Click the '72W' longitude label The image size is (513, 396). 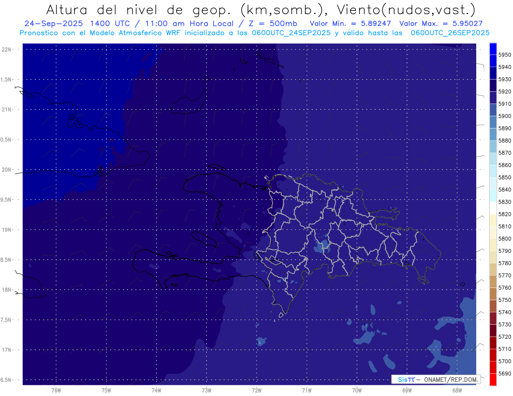[x=256, y=390]
